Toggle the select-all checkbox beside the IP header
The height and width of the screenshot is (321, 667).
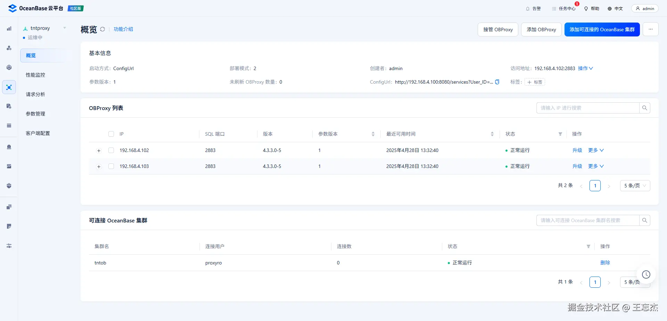tap(111, 134)
